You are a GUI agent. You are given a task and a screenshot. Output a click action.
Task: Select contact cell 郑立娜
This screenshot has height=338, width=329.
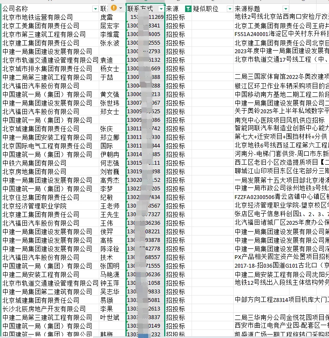point(112,137)
